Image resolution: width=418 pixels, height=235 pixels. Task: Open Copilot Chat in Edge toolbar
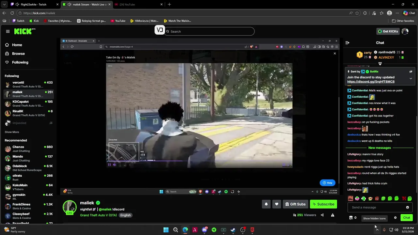coord(409,13)
